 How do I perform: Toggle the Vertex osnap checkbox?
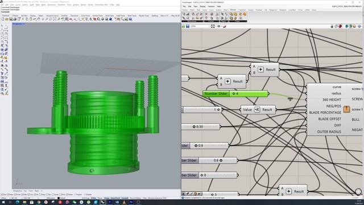point(67,194)
